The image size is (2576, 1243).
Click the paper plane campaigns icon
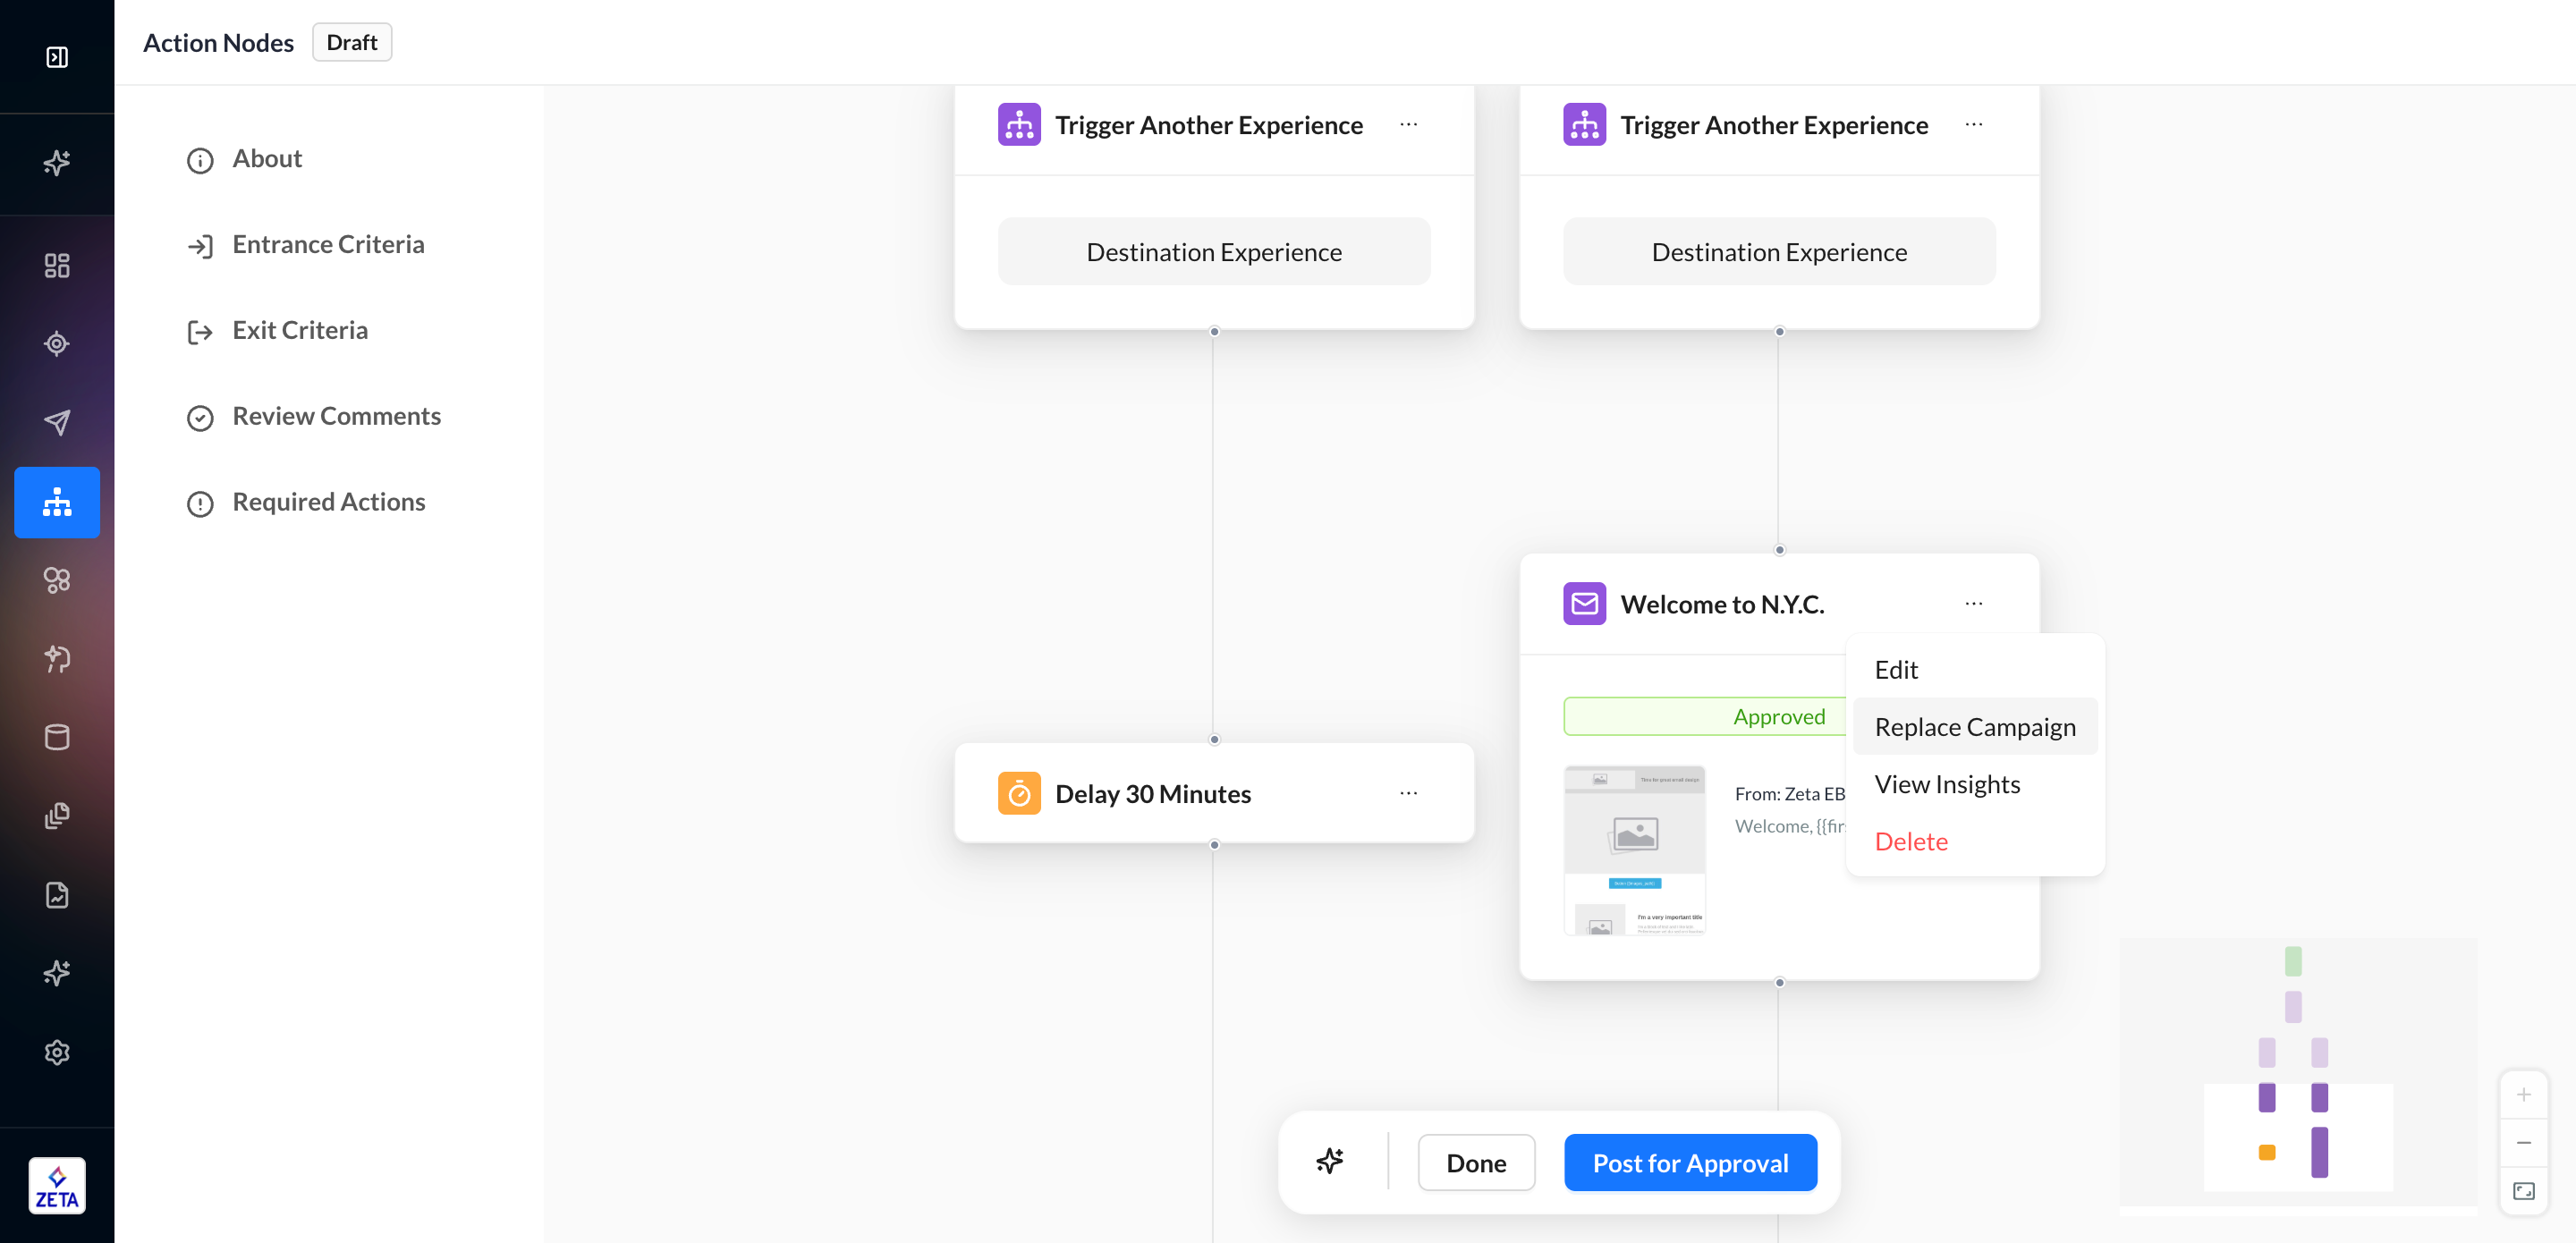coord(57,422)
